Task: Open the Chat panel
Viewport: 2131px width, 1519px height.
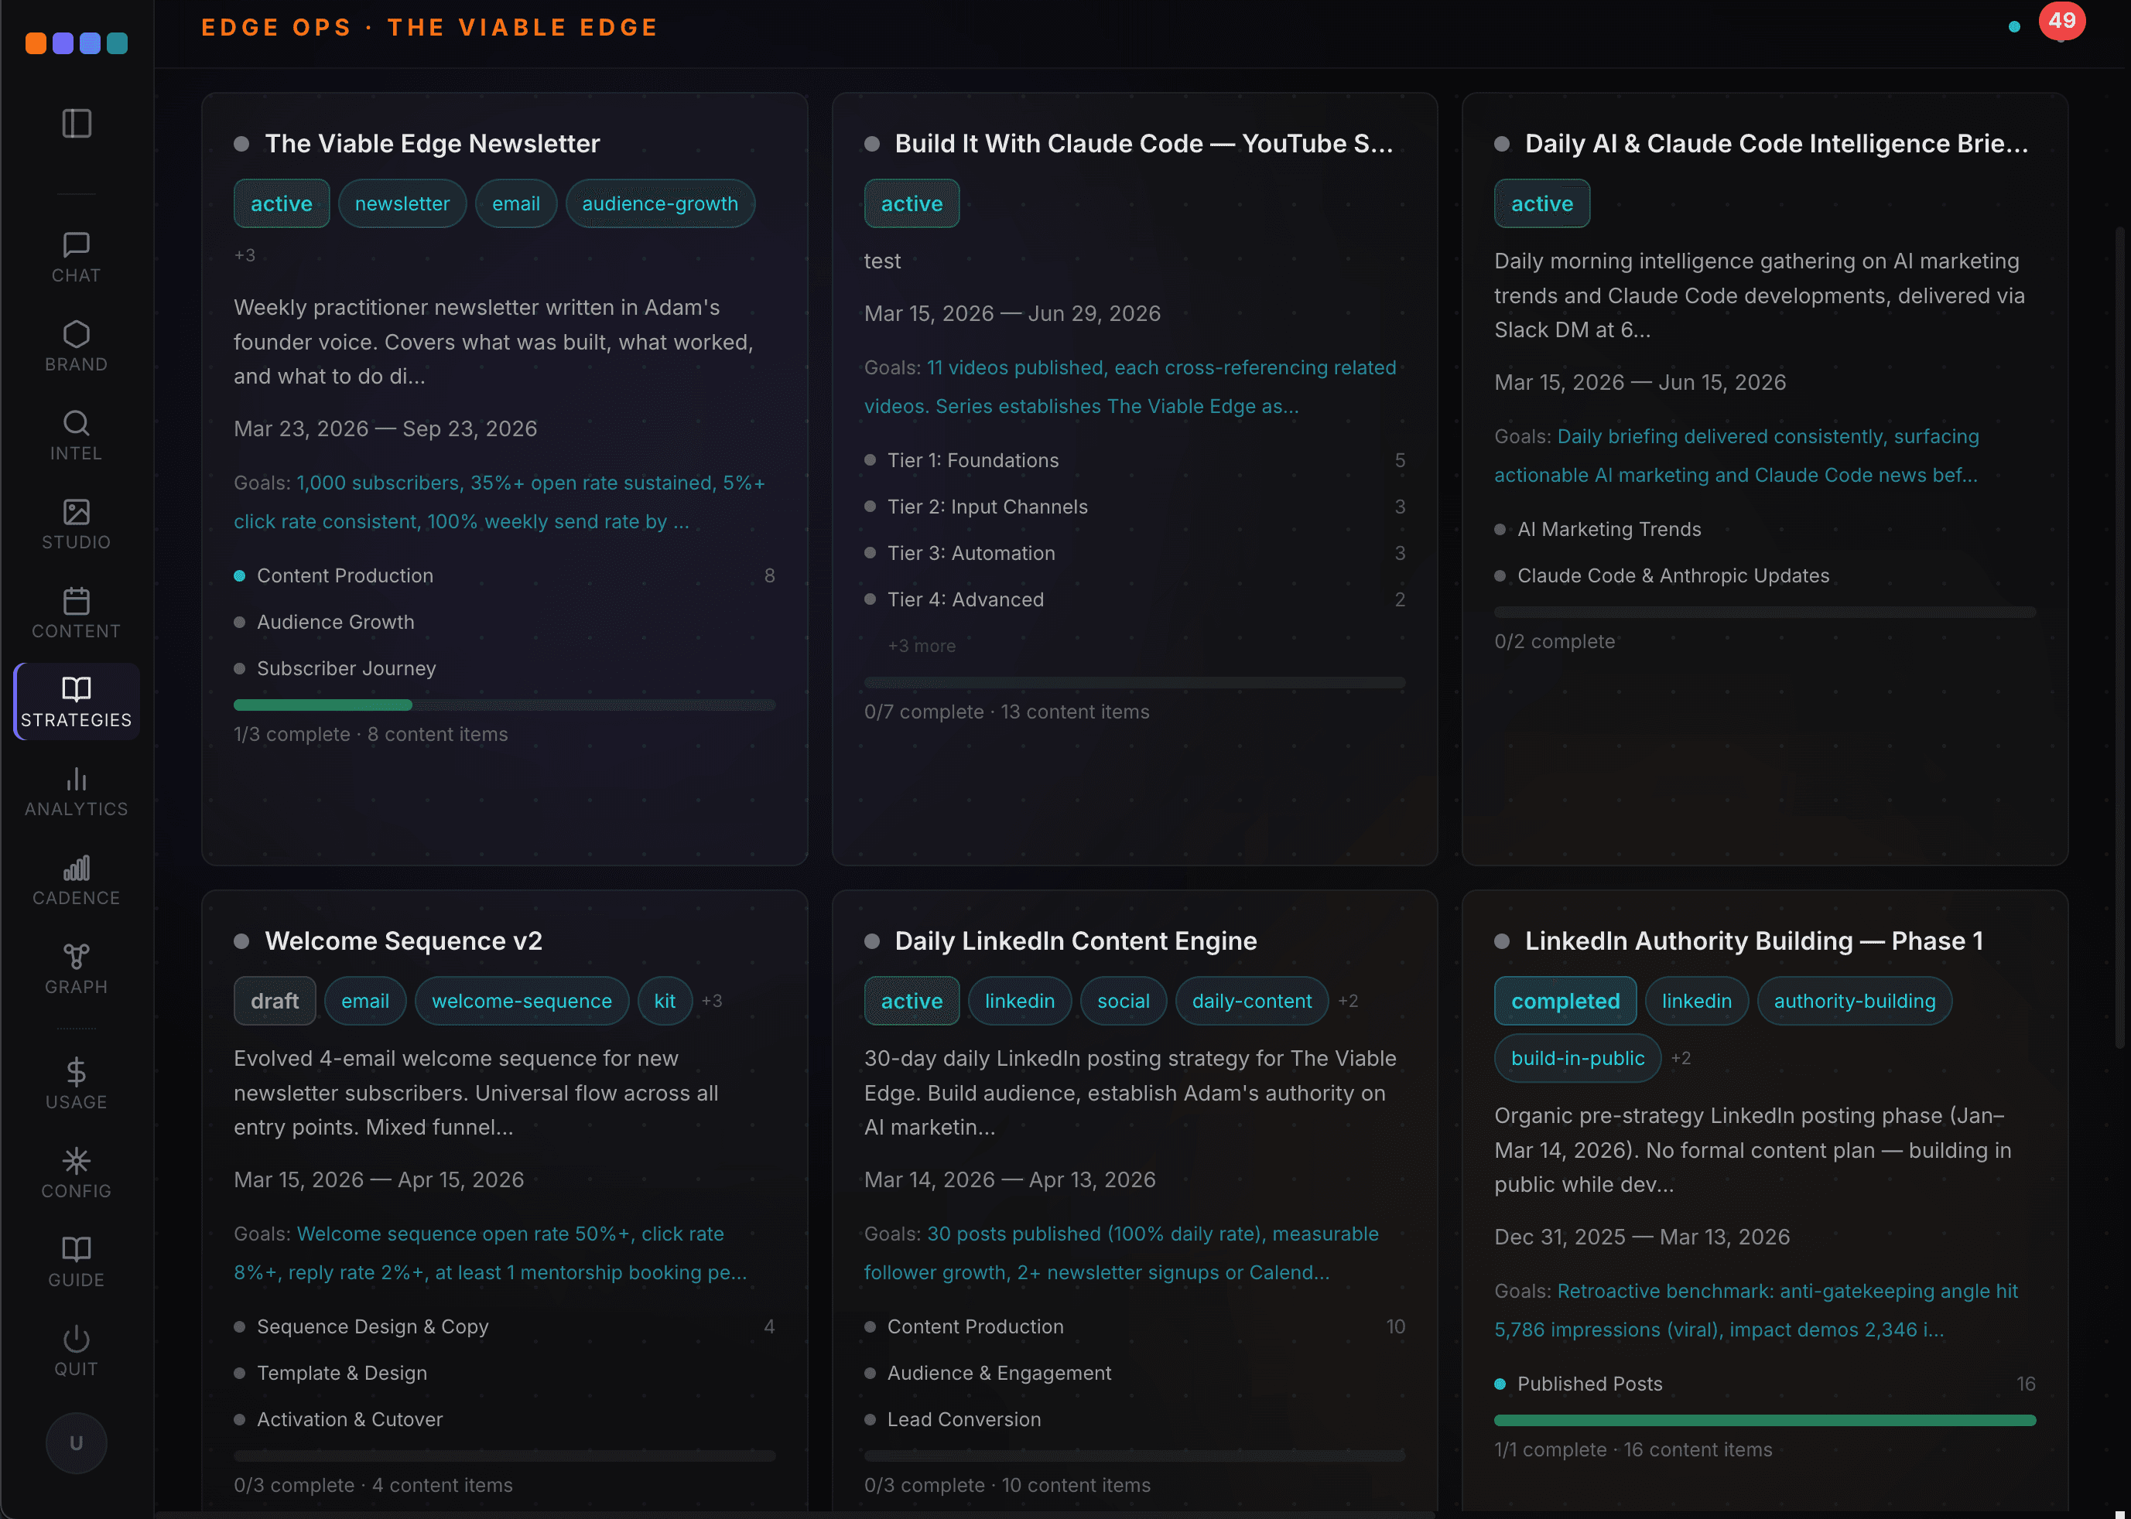Action: 76,258
